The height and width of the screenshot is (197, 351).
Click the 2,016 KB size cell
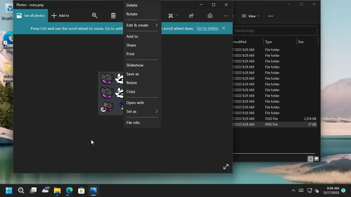coord(310,119)
